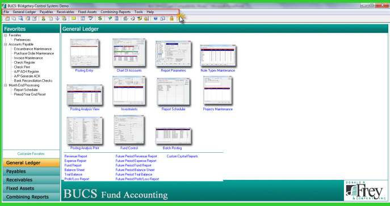Open the Payables menu

[46, 12]
